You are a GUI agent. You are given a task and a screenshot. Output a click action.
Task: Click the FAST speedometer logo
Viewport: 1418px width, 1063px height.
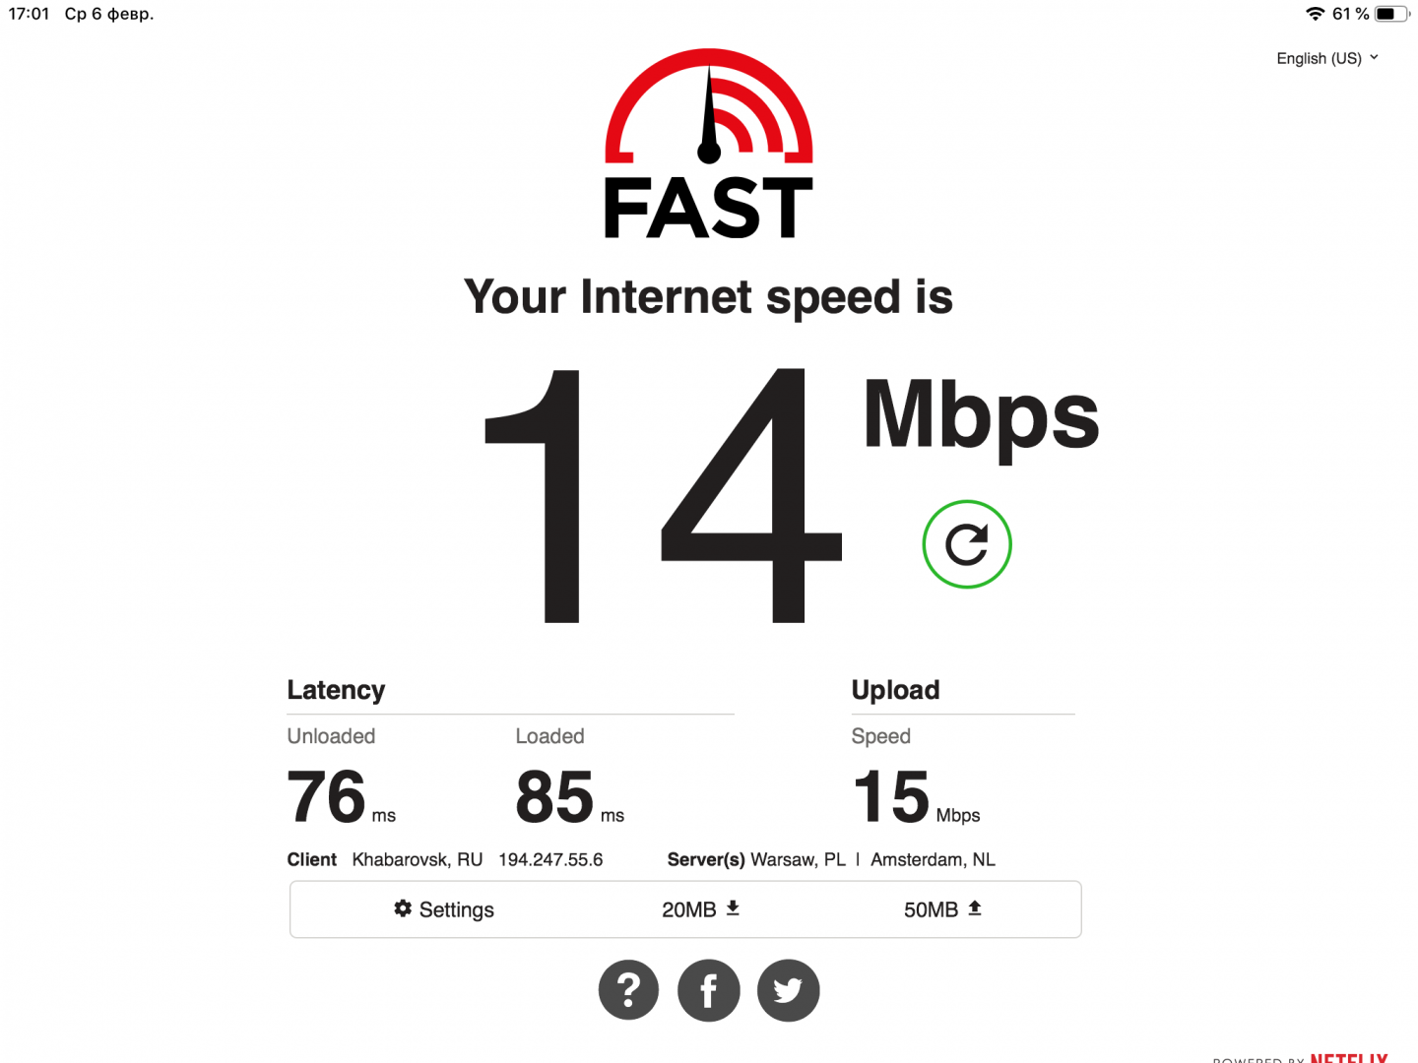click(708, 144)
